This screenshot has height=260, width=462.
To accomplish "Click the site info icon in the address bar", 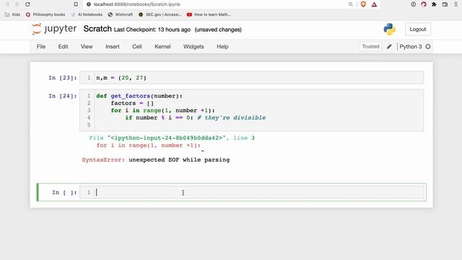I will (x=88, y=4).
